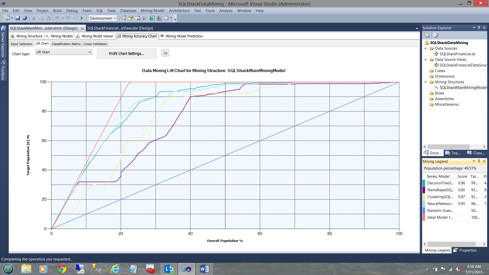Click the NaiveBayes purple legend color swatch
Screen dimensions: 489x275
point(424,190)
